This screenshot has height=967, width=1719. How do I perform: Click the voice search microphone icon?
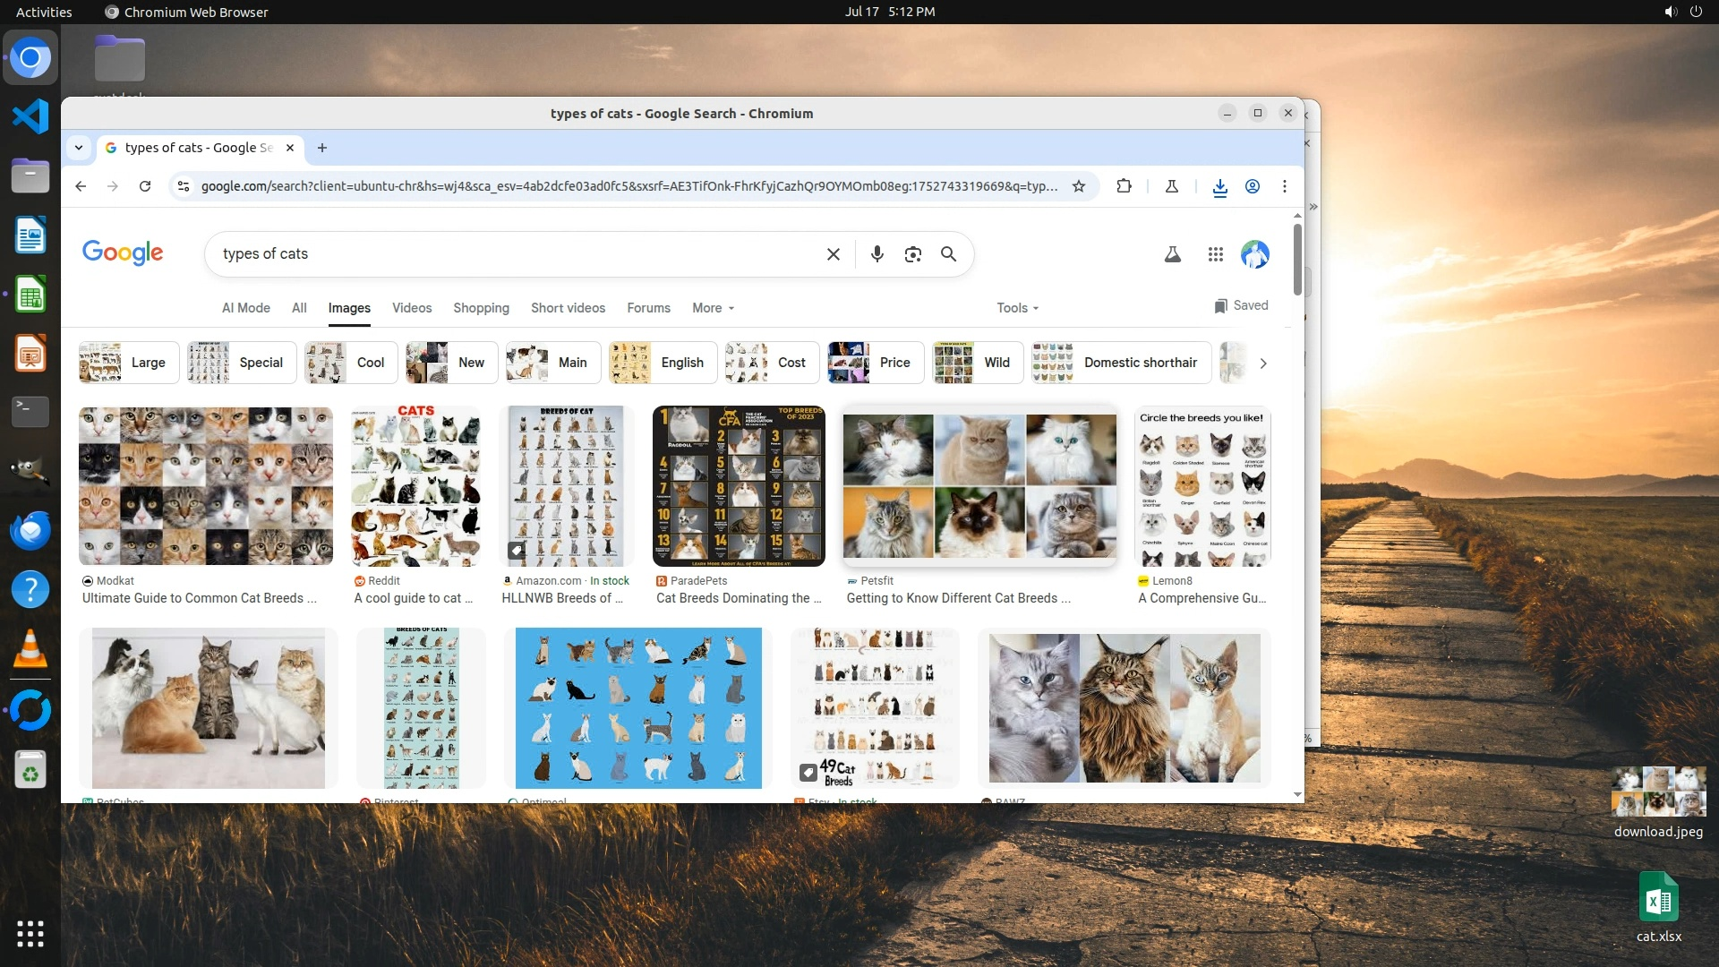click(877, 254)
